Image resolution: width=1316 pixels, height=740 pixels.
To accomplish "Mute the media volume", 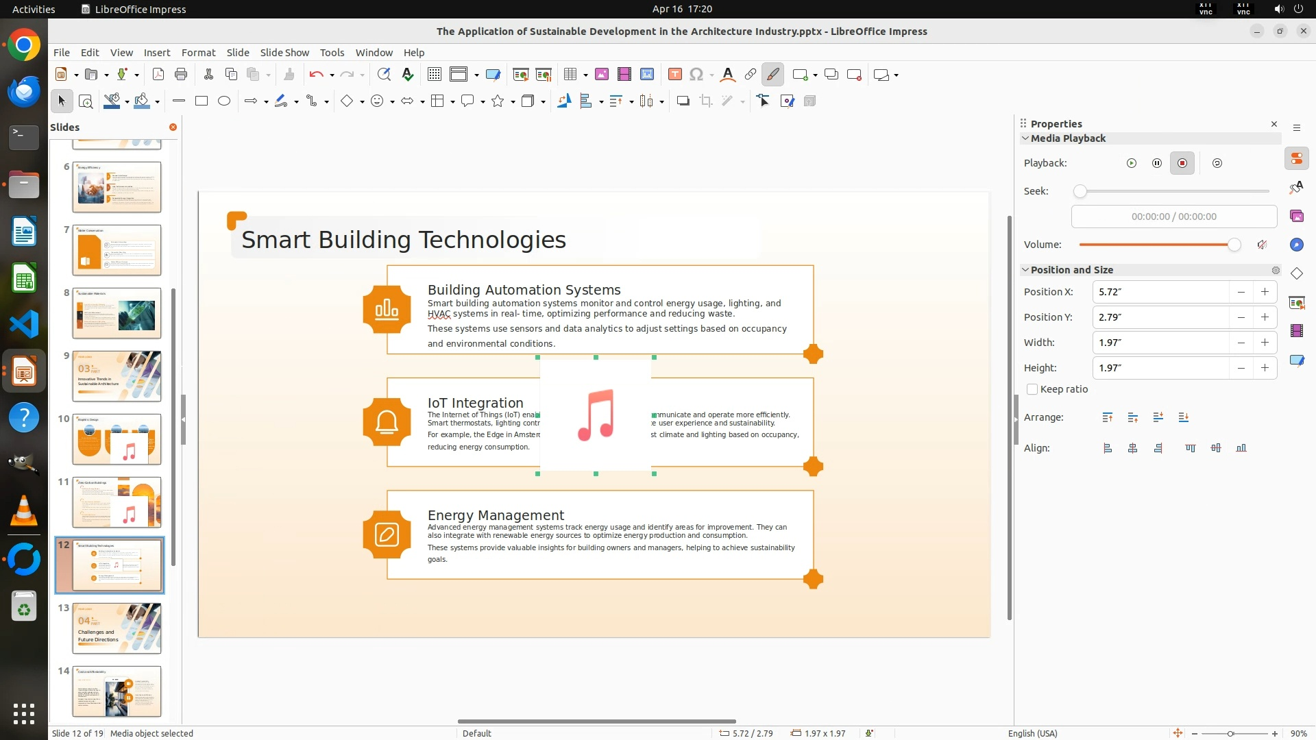I will (1262, 245).
